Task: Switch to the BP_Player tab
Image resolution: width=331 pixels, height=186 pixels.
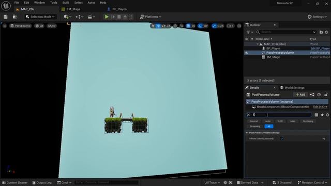Action: point(119,9)
